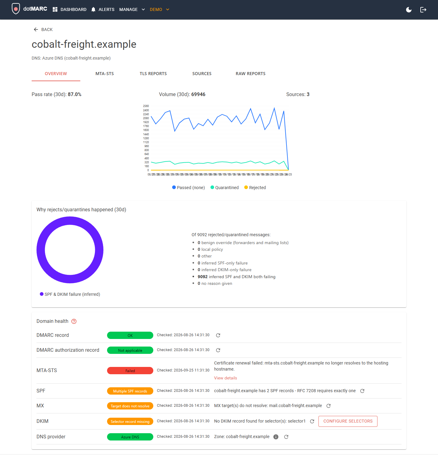Click the '9092 inferred SPF and DKIM both failing' line
438x456 pixels.
[237, 277]
